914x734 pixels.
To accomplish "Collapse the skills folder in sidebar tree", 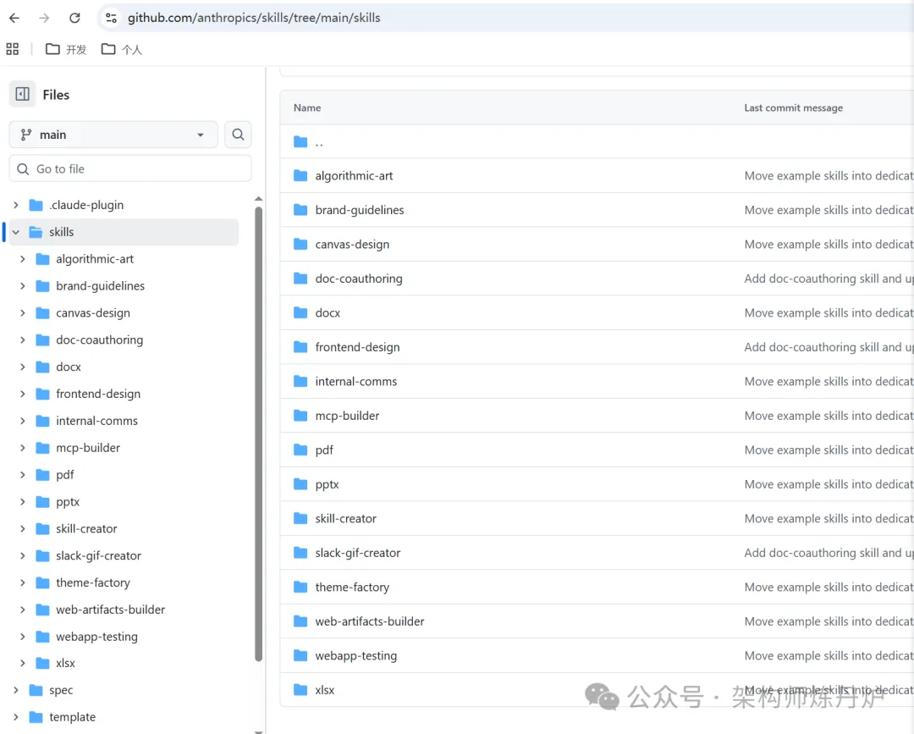I will [x=16, y=232].
